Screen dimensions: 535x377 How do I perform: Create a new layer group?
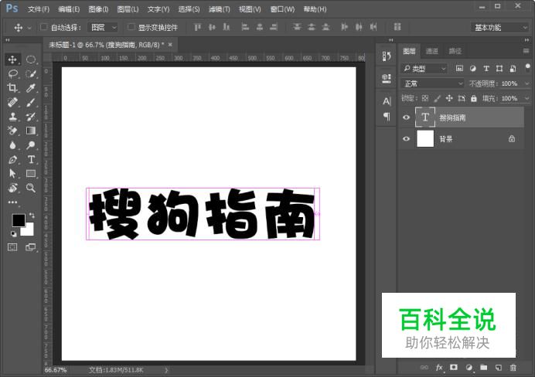tap(483, 368)
